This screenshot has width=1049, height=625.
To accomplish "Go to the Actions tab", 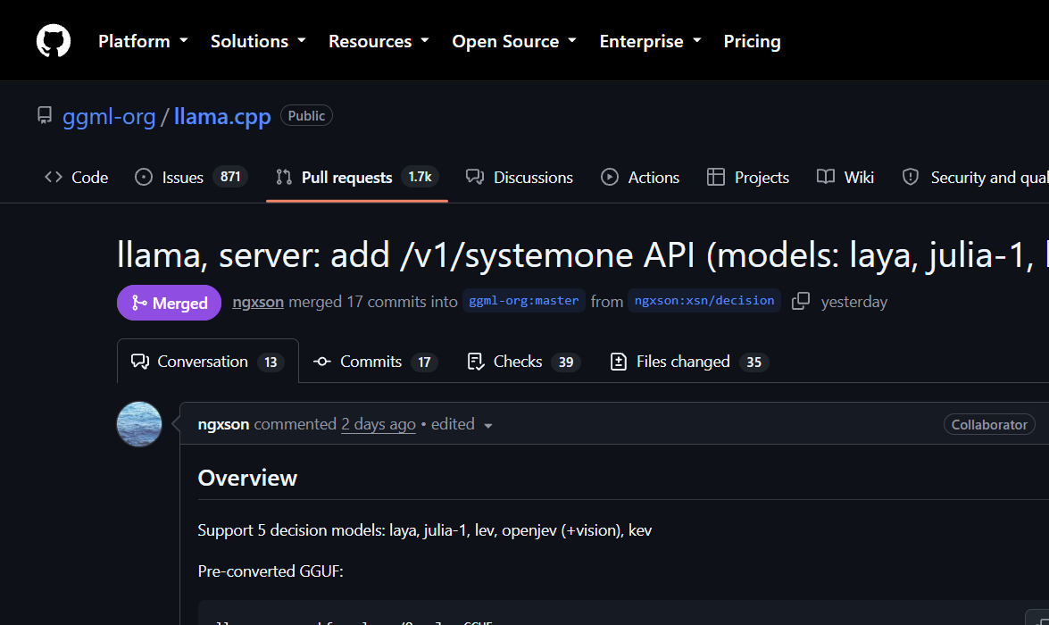I will tap(640, 178).
